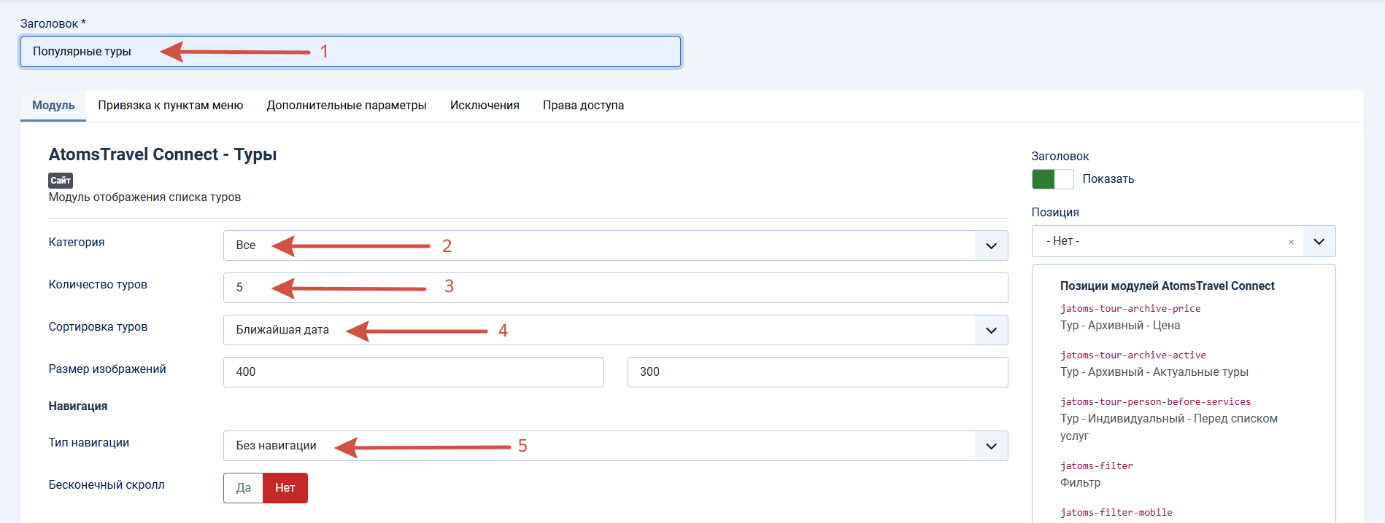Open the Права доступа tab
Image resolution: width=1385 pixels, height=523 pixels.
pos(583,106)
